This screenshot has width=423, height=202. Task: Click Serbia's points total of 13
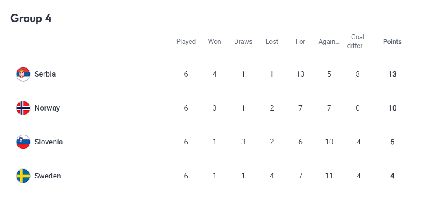point(392,74)
